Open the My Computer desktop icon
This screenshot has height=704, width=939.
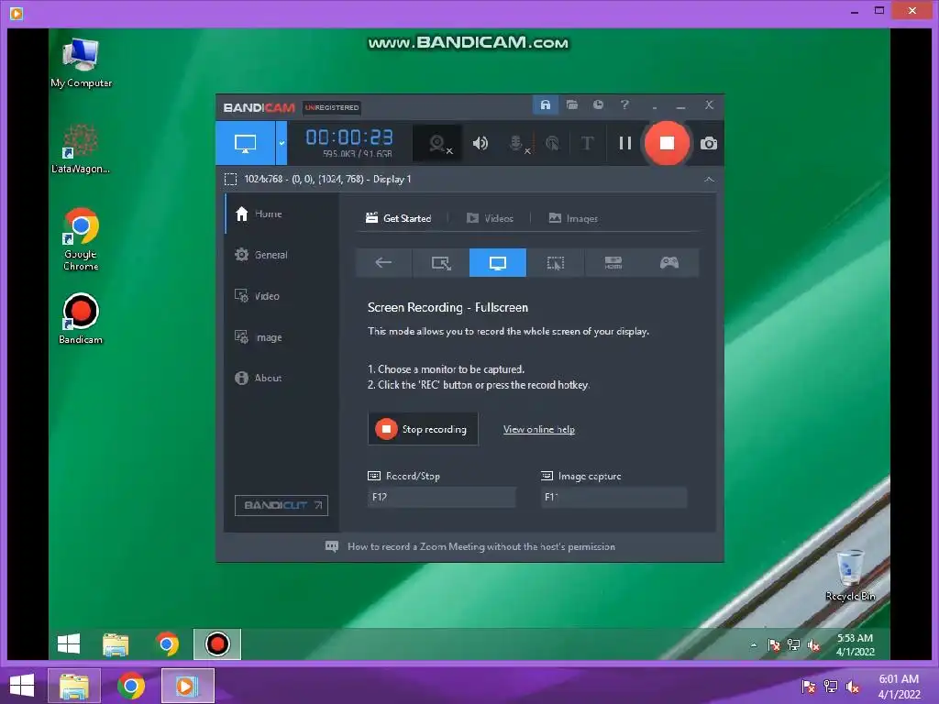point(81,63)
